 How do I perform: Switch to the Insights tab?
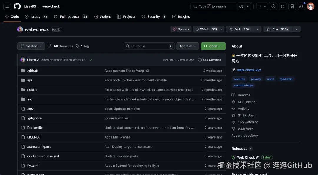(x=181, y=16)
